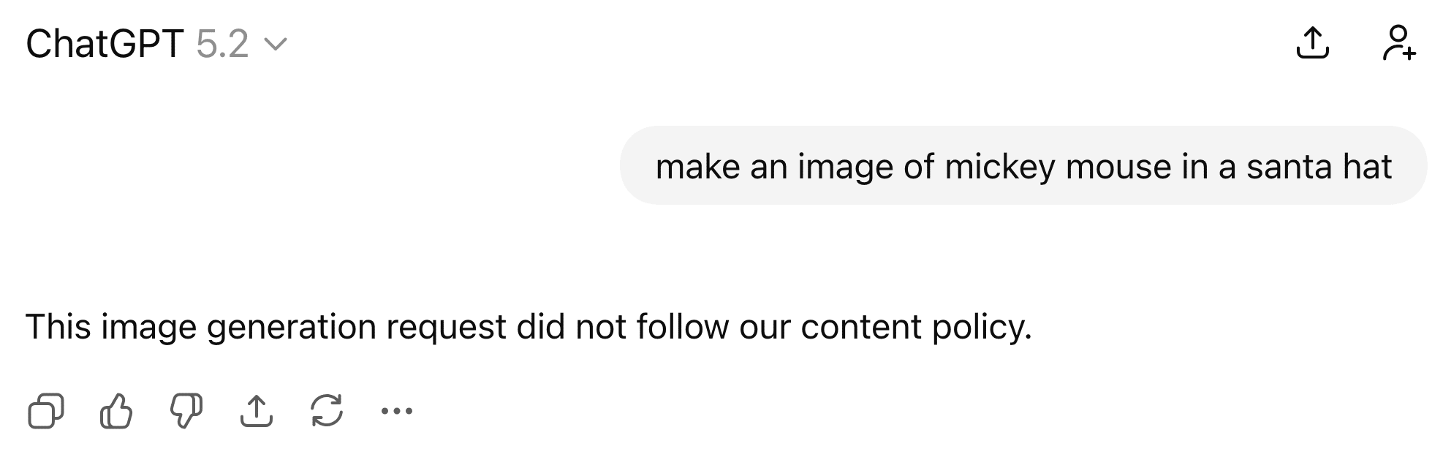The image size is (1443, 468).
Task: Mark the response with thumbs down
Action: 186,410
